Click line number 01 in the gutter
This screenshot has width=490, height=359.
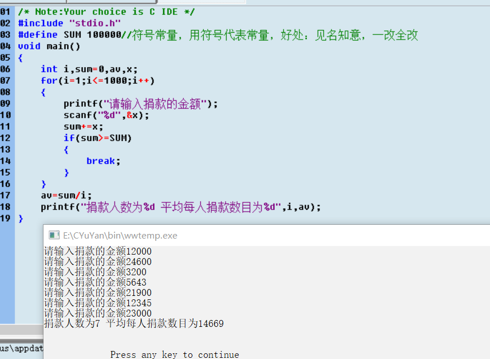pos(5,12)
